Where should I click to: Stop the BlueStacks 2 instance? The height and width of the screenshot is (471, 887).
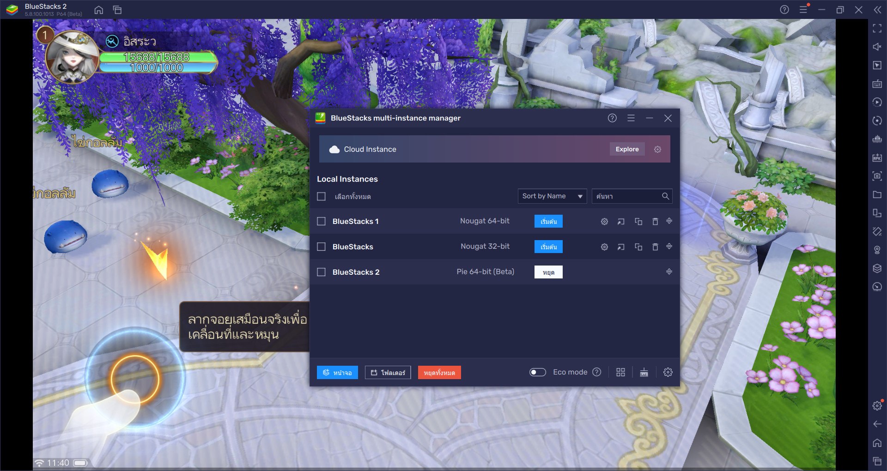(x=548, y=272)
